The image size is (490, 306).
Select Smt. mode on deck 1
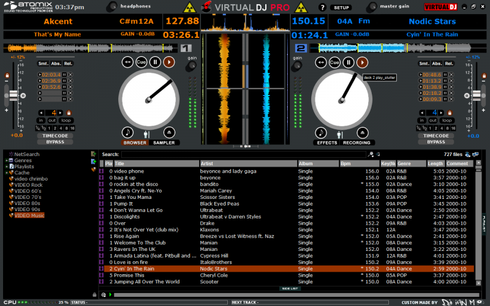tap(43, 64)
